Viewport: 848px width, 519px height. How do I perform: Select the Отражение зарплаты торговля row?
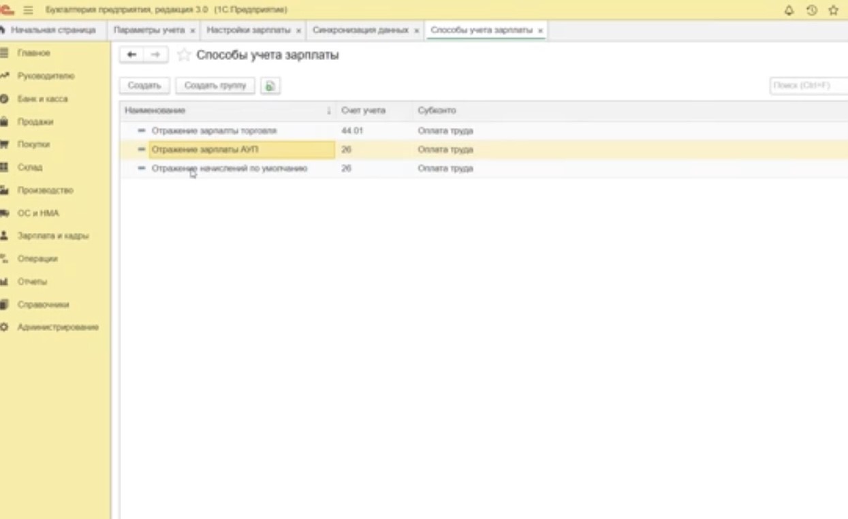pos(214,131)
